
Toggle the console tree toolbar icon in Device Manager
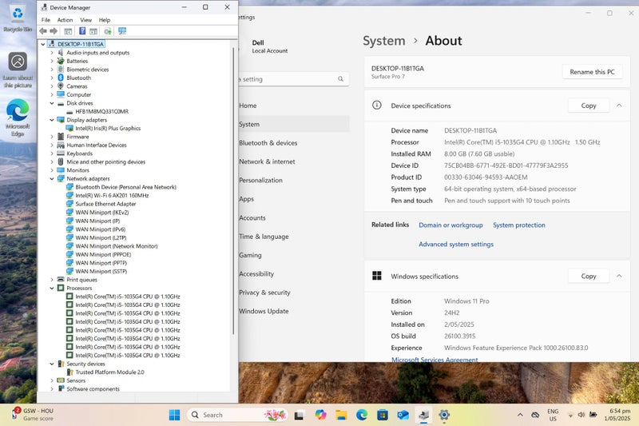pos(68,31)
